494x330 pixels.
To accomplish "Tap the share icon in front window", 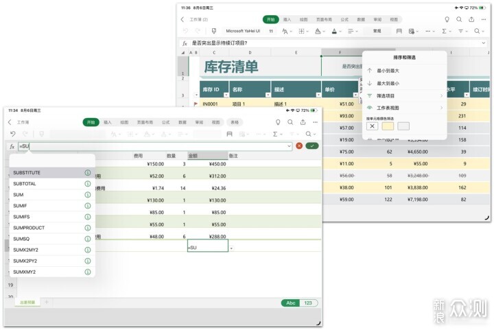I will 303,122.
